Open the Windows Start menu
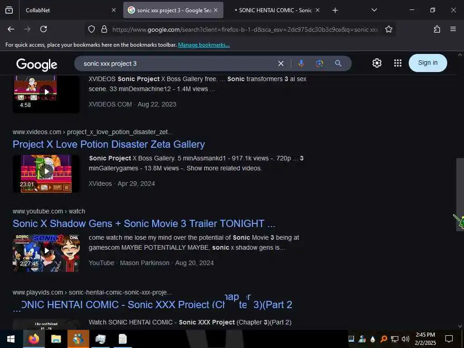 tap(11, 339)
